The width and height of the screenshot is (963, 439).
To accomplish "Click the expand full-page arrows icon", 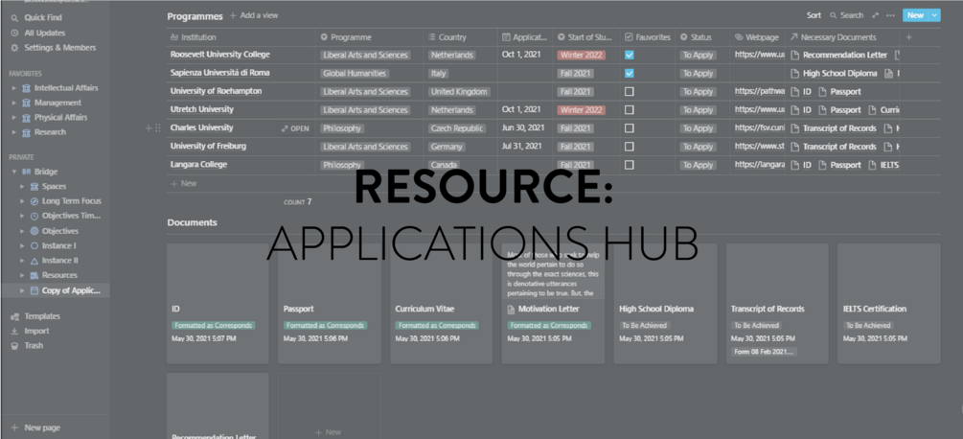I will click(875, 15).
